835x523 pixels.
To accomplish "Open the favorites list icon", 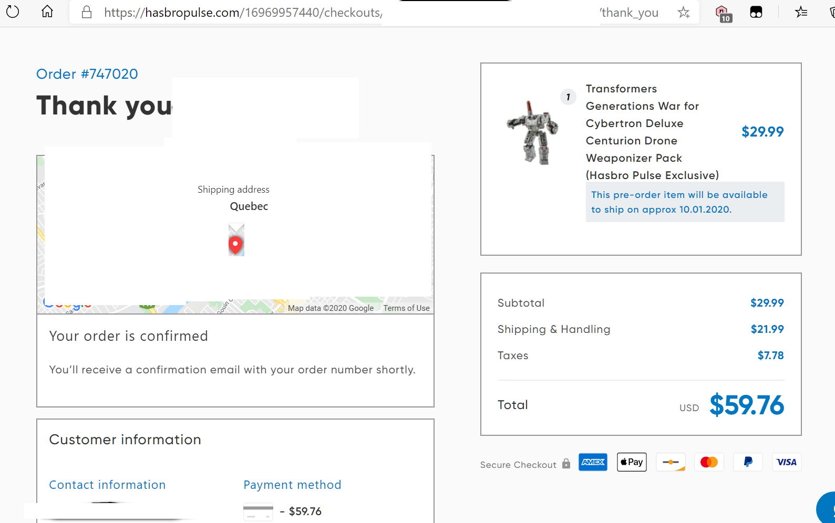I will 801,12.
